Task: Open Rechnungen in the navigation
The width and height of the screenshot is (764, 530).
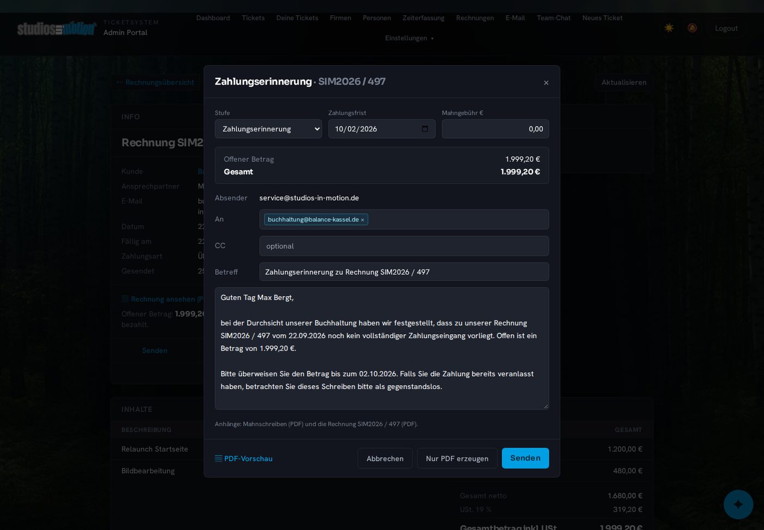Action: pyautogui.click(x=475, y=18)
